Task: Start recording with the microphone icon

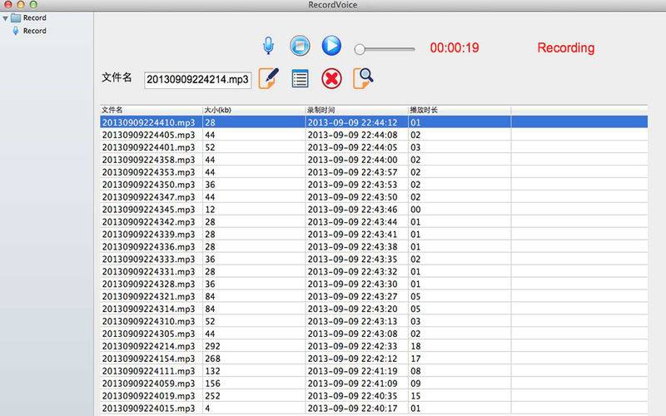Action: tap(268, 46)
